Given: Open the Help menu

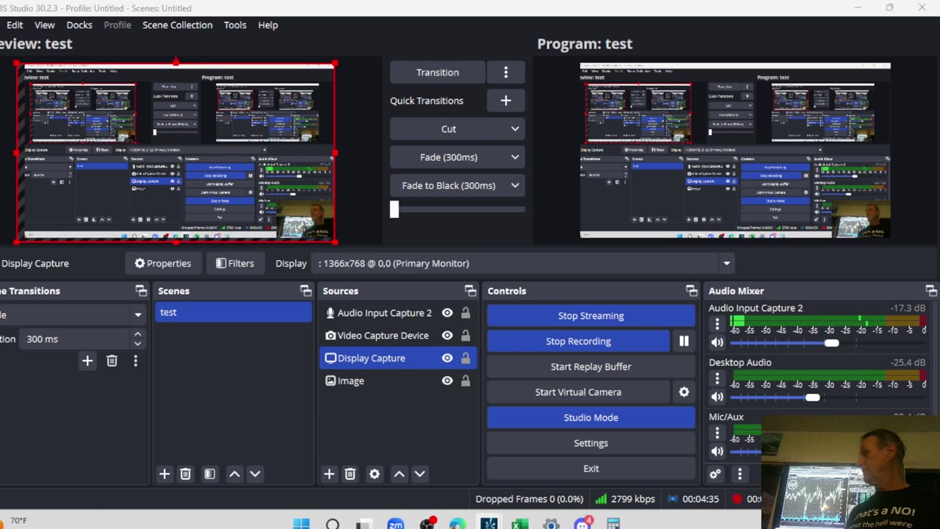Looking at the screenshot, I should tap(268, 25).
